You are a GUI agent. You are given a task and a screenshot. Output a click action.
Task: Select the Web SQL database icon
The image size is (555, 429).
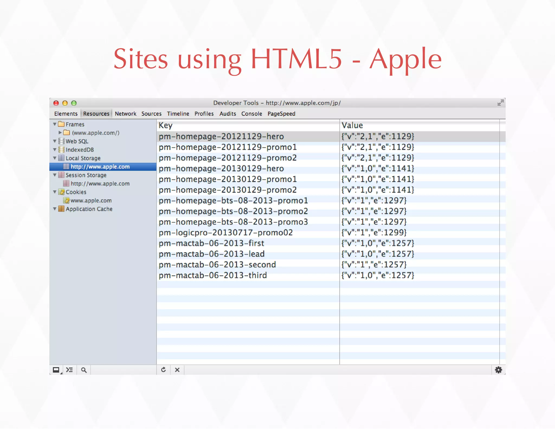click(62, 141)
